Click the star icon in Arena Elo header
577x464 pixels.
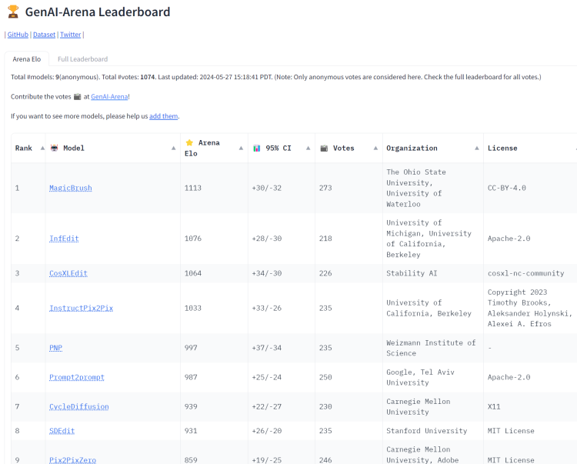coord(189,143)
